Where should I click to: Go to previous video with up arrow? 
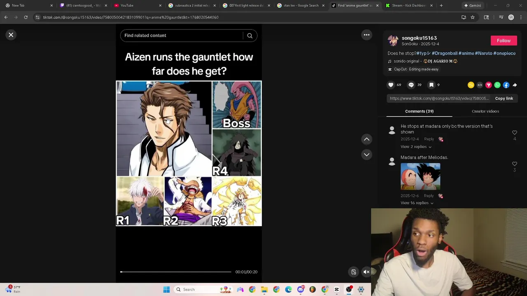coord(366,139)
